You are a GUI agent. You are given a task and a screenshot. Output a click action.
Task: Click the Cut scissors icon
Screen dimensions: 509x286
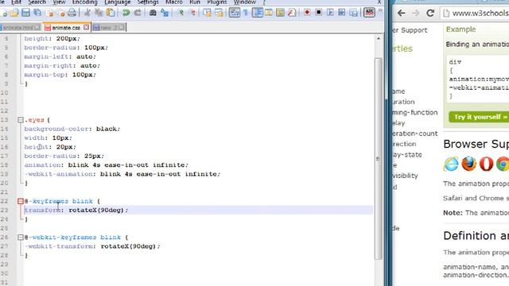pyautogui.click(x=87, y=13)
